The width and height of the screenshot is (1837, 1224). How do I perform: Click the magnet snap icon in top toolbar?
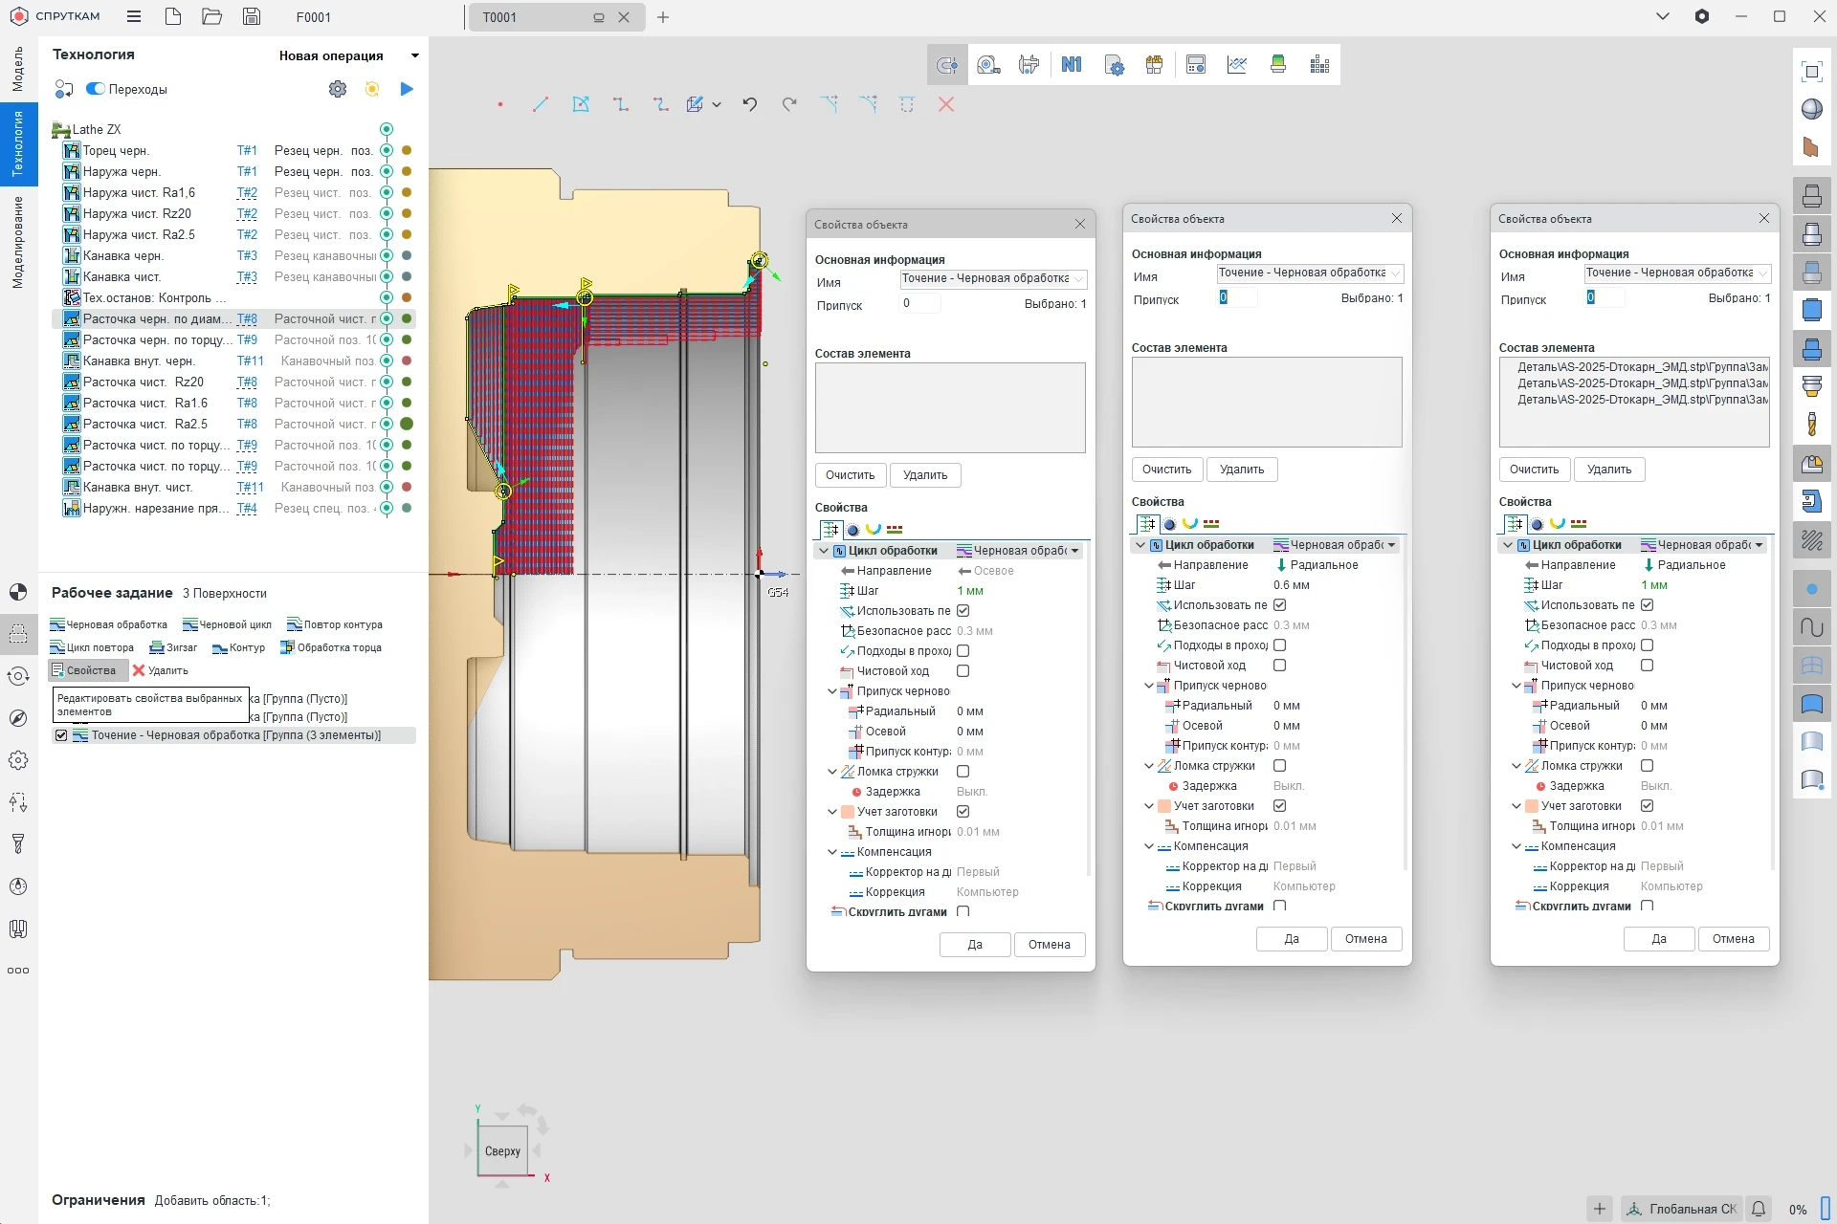tap(947, 65)
